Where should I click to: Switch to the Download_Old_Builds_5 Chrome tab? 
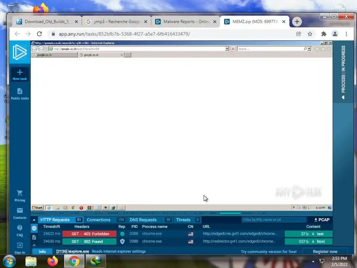point(47,22)
